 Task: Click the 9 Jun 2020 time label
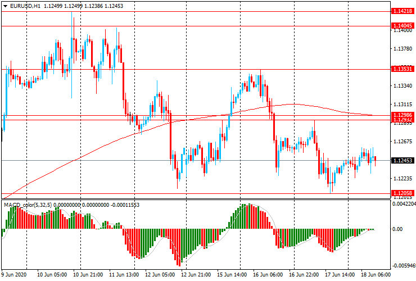coord(14,274)
